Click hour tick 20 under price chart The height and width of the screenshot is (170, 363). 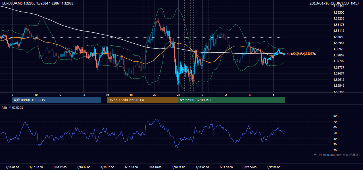[x=155, y=95]
